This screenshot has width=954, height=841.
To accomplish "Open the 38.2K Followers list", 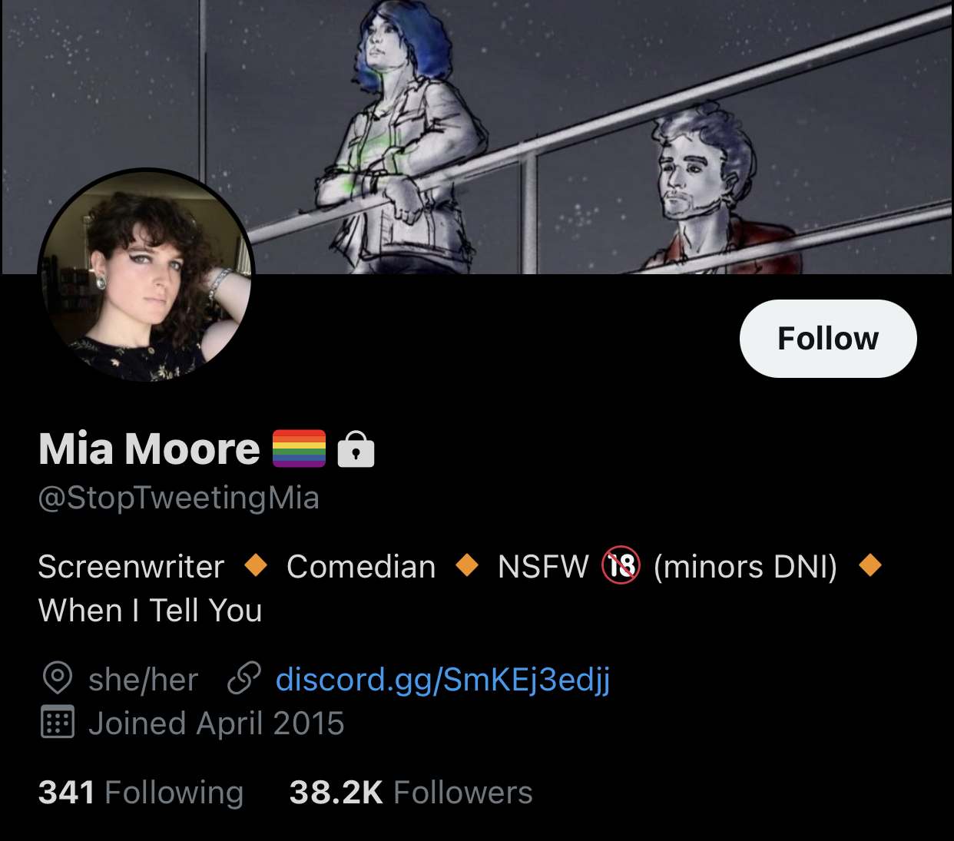I will 411,793.
